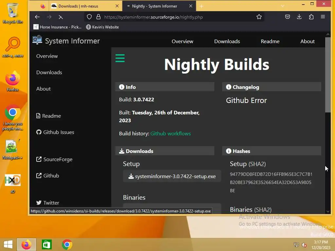Open the 'Kevin's Website' bookmark

click(102, 27)
